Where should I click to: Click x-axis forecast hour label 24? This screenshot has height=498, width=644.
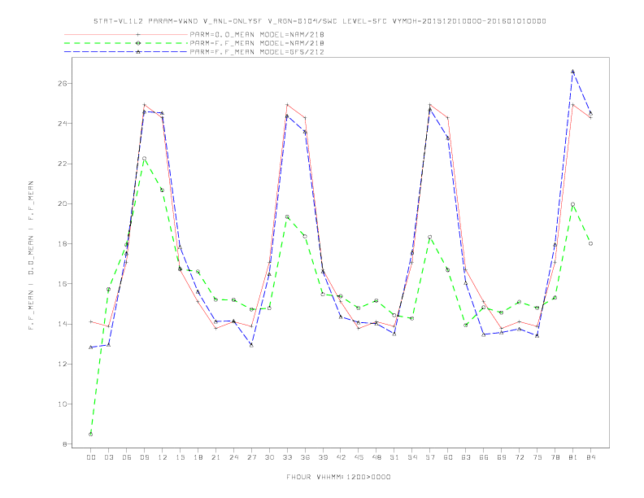[x=233, y=457]
